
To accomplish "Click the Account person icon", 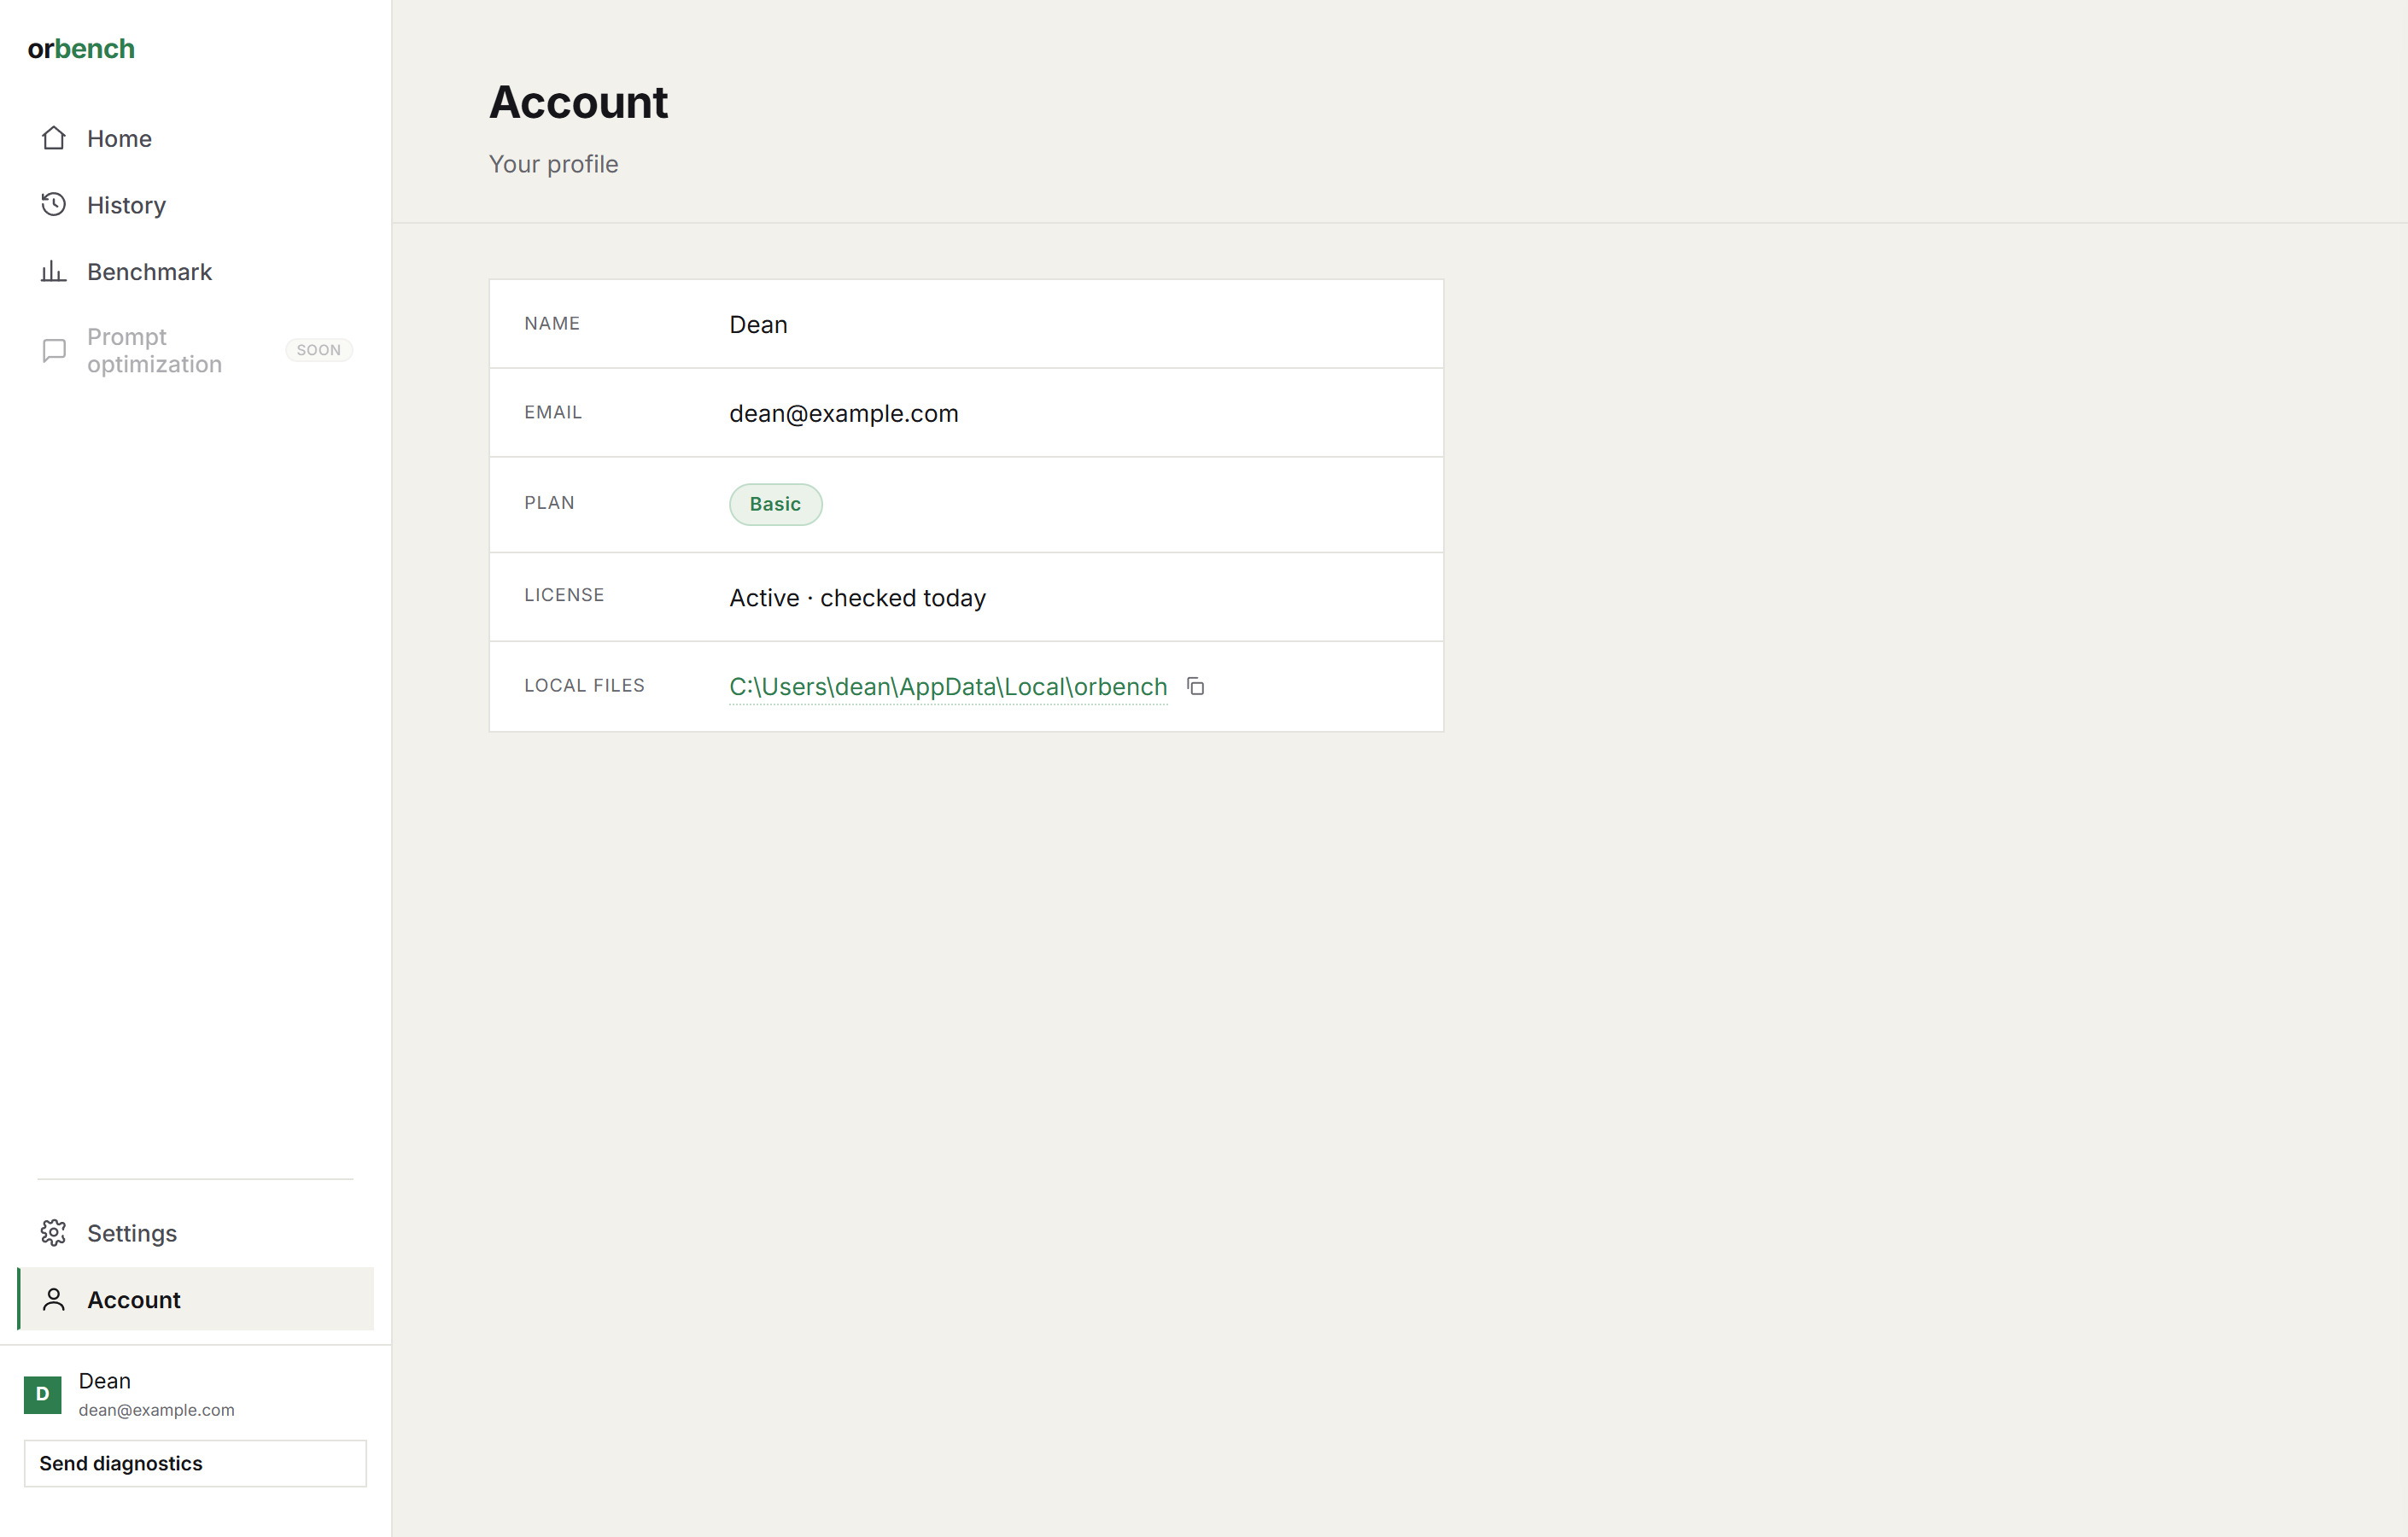I will (54, 1299).
